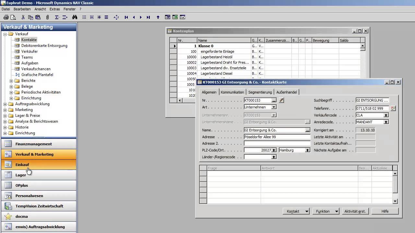Click the Hilfe button
Viewport: 415px width, 233px height.
point(385,211)
